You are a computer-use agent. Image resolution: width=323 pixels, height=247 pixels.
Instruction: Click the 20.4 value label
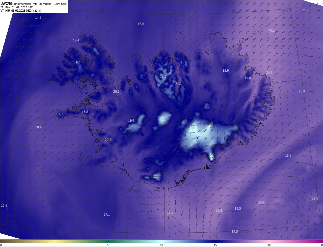(x=38, y=127)
